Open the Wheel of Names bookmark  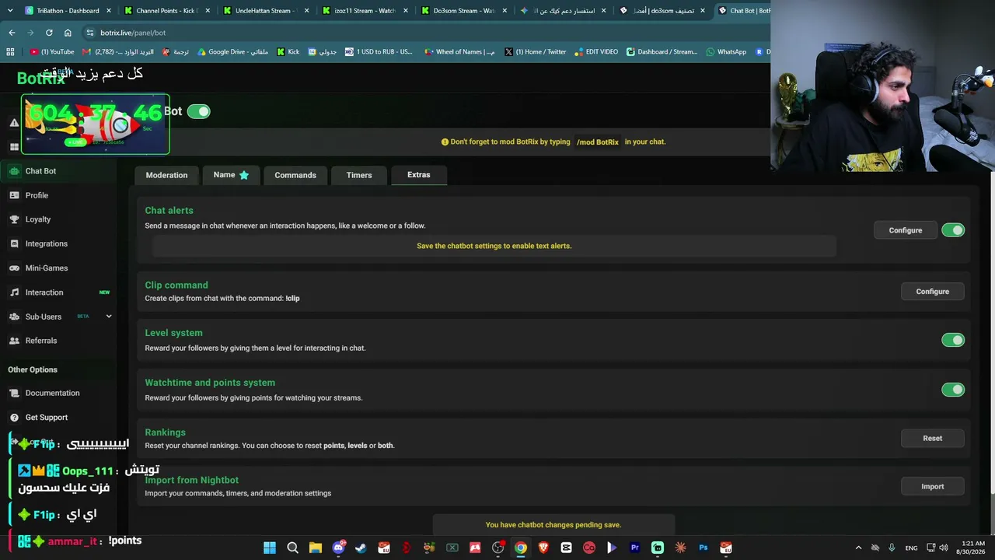click(x=459, y=52)
